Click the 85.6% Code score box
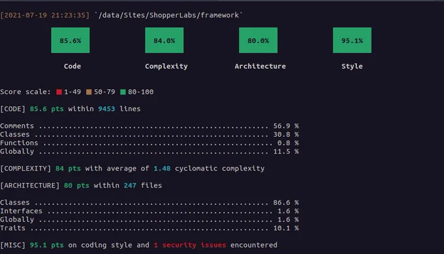 coord(71,40)
